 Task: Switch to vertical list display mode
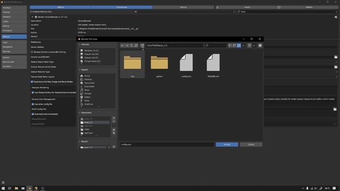tap(230, 46)
